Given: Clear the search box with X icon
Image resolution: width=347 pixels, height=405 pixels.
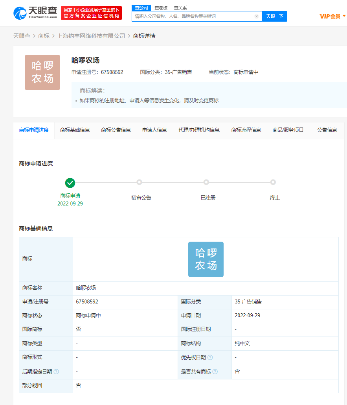Looking at the screenshot, I should [257, 17].
